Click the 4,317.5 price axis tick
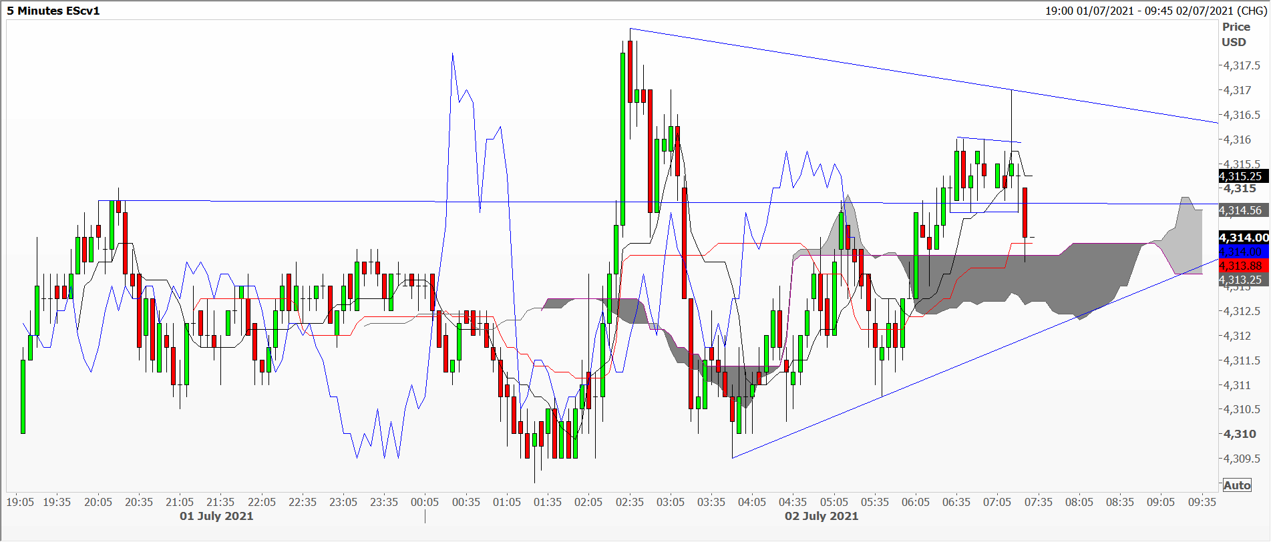This screenshot has height=542, width=1271. coord(1242,65)
